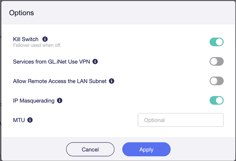This screenshot has width=236, height=161.
Task: Click the 'Failover used when off.' hint text
Action: (x=37, y=45)
